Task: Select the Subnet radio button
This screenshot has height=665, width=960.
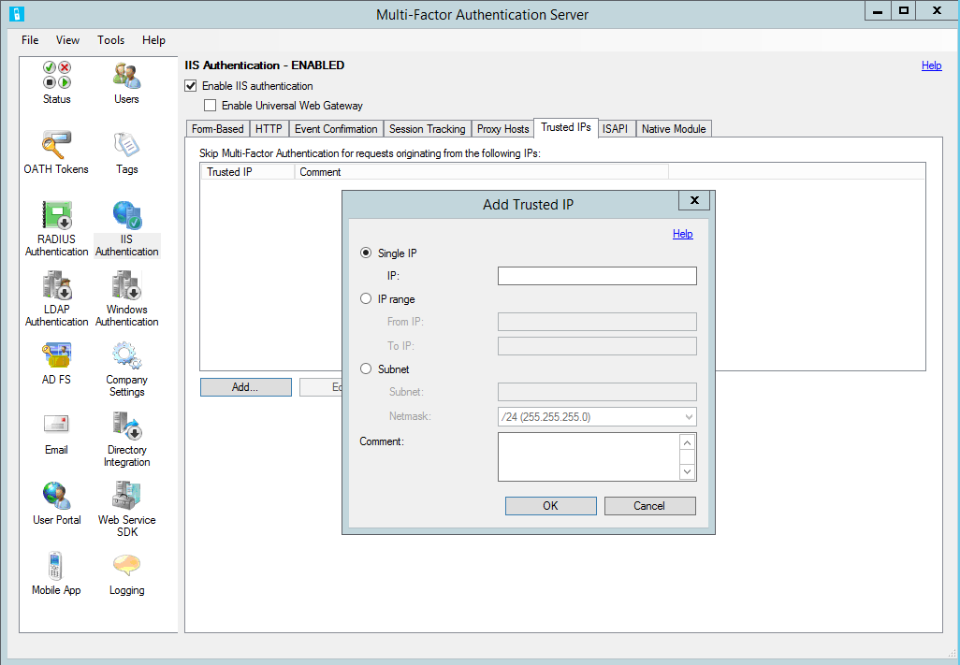Action: point(366,369)
